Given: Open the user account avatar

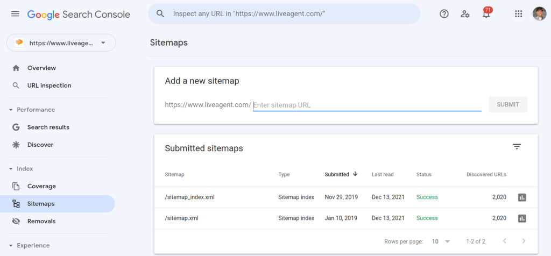Looking at the screenshot, I should tap(539, 14).
